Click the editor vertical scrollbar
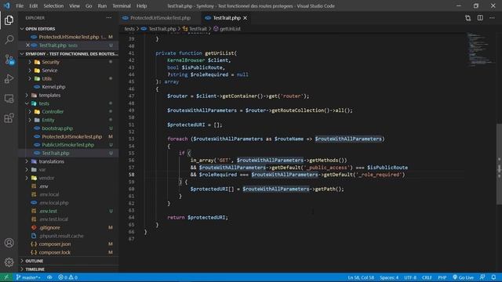This screenshot has width=502, height=282. coord(499,164)
